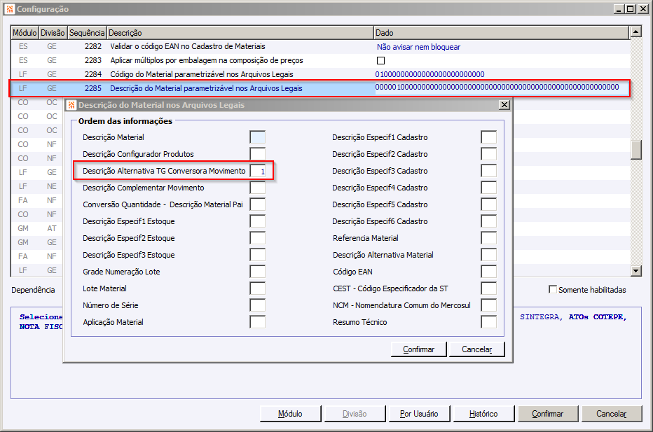Click the Número de Série order field
The width and height of the screenshot is (653, 432).
[257, 305]
